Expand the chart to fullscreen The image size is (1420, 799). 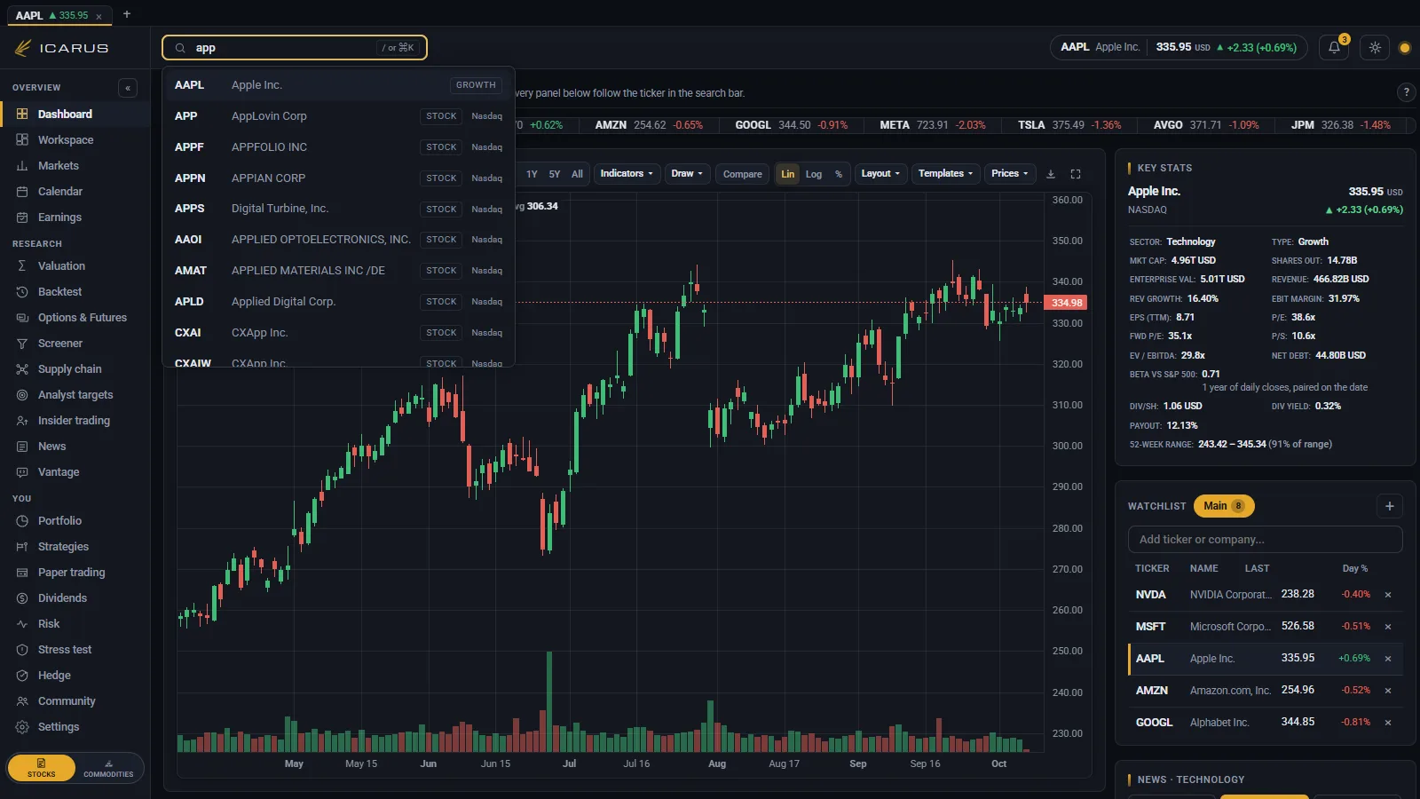tap(1076, 174)
